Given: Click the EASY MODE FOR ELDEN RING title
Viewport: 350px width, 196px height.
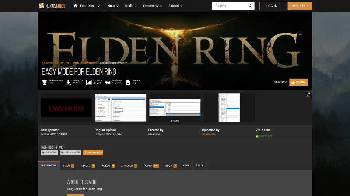Looking at the screenshot, I should (x=79, y=72).
